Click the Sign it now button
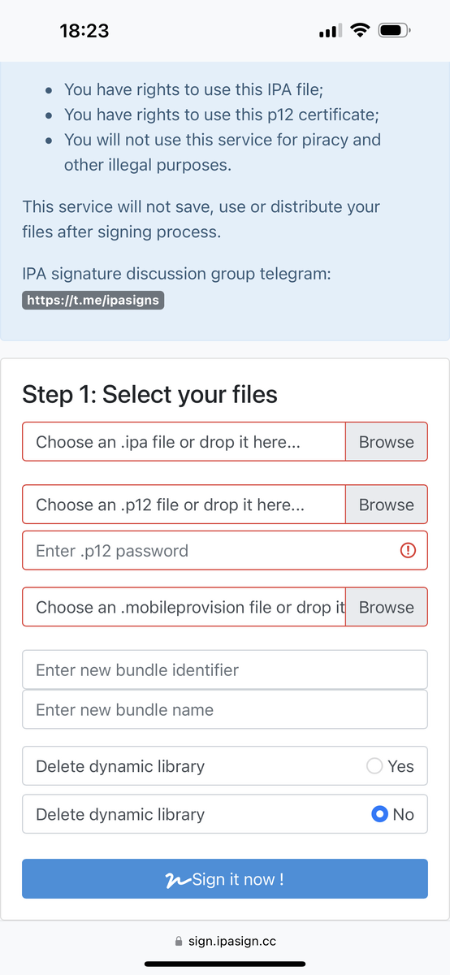Image resolution: width=450 pixels, height=975 pixels. tap(225, 879)
